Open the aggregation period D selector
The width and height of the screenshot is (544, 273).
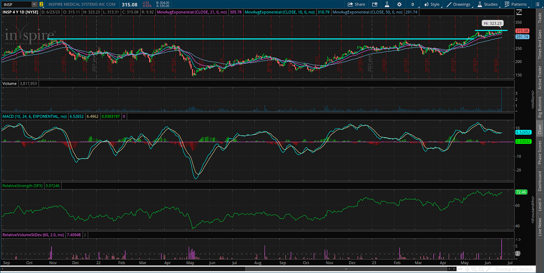pos(413,4)
